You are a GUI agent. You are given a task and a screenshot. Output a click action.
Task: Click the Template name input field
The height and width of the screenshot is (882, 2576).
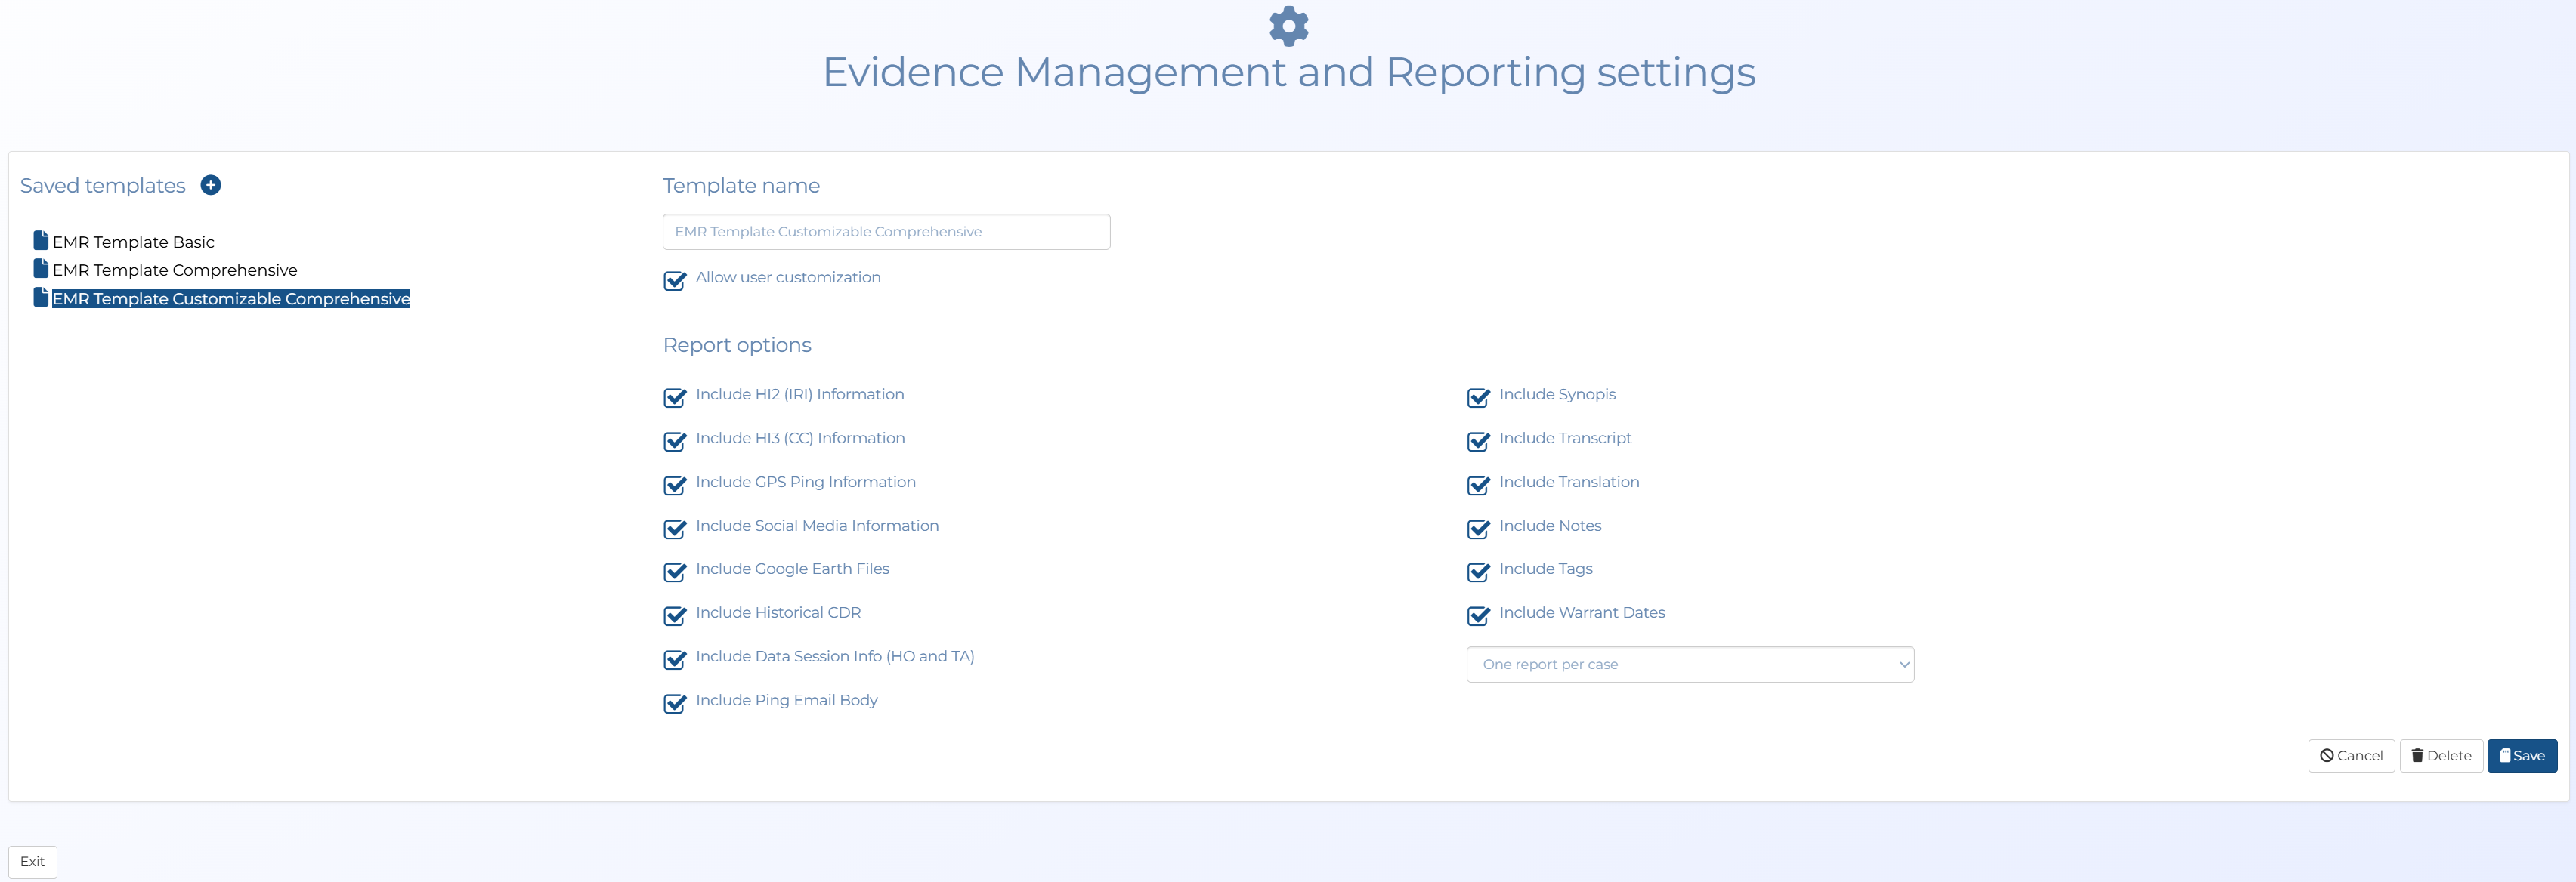click(x=885, y=232)
